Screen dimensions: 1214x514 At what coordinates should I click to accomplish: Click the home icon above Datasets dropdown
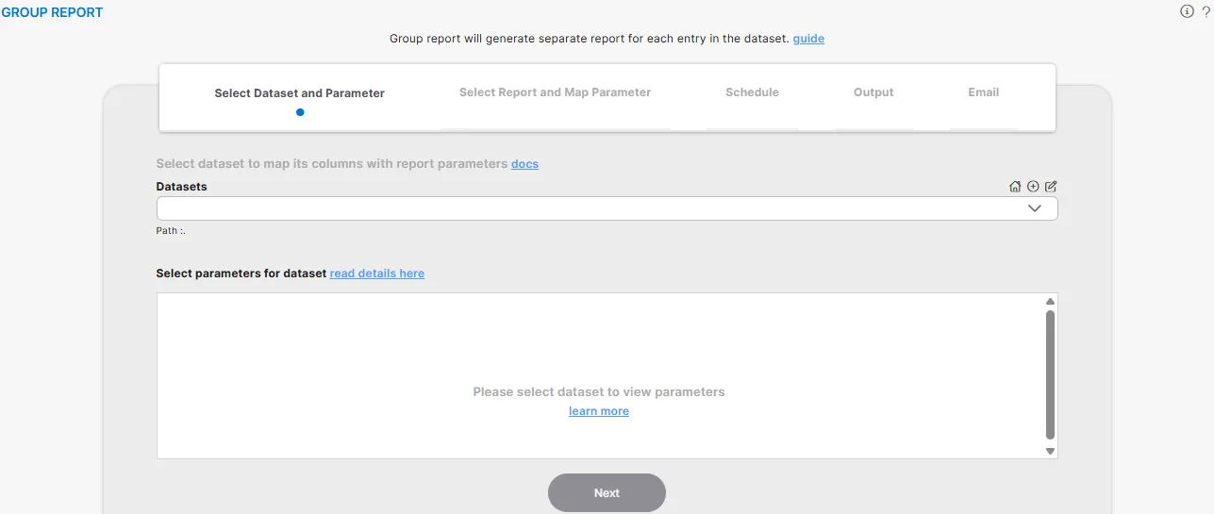1015,187
